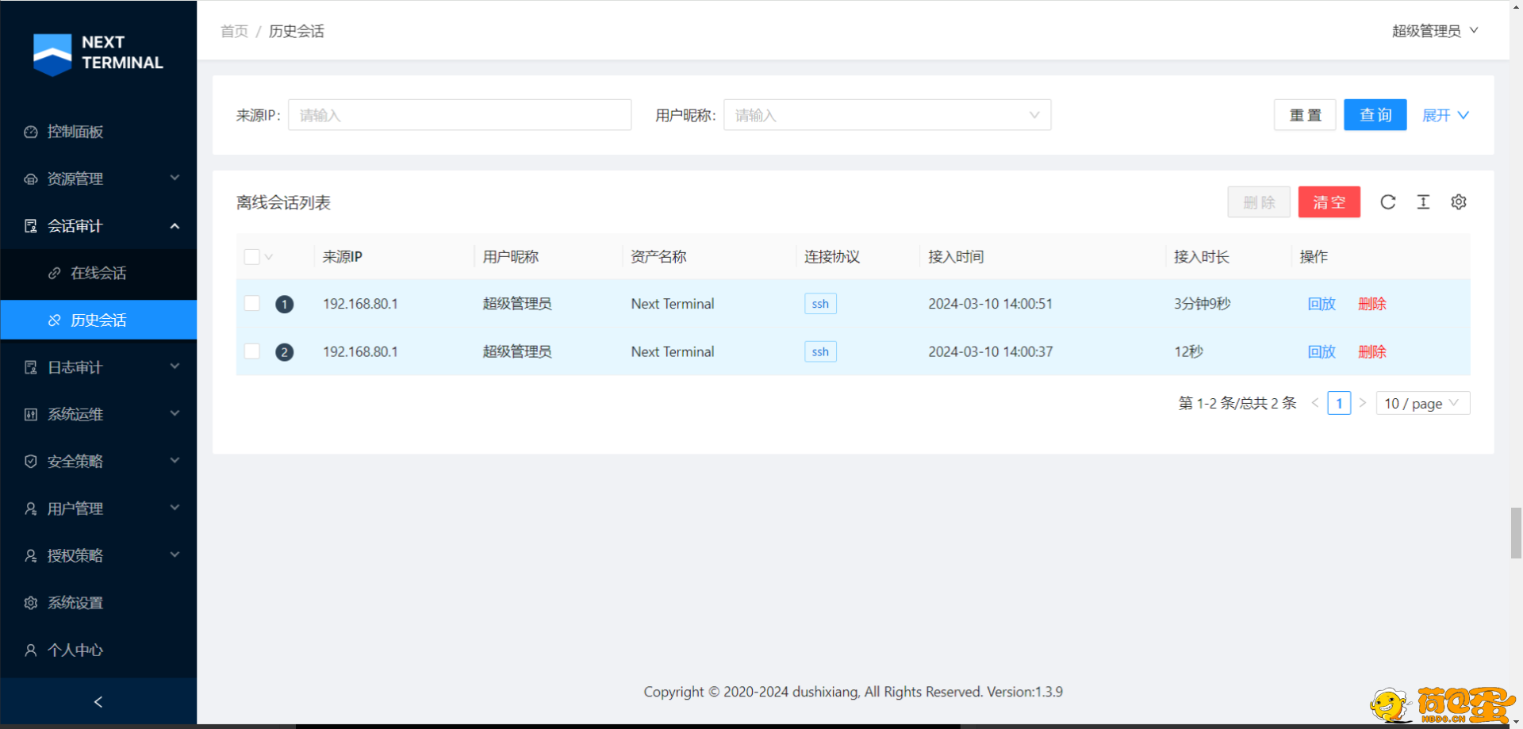Open the 日志审计 menu label
The image size is (1523, 729).
pyautogui.click(x=75, y=367)
